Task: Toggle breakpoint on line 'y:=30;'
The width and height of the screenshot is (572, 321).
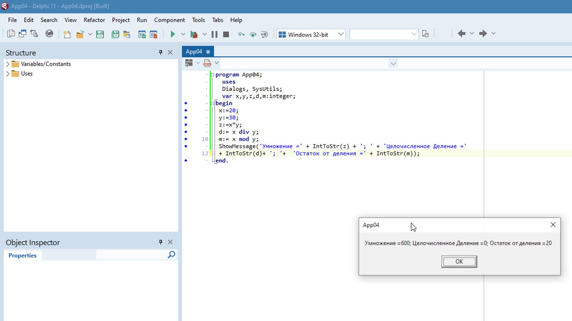Action: point(186,117)
